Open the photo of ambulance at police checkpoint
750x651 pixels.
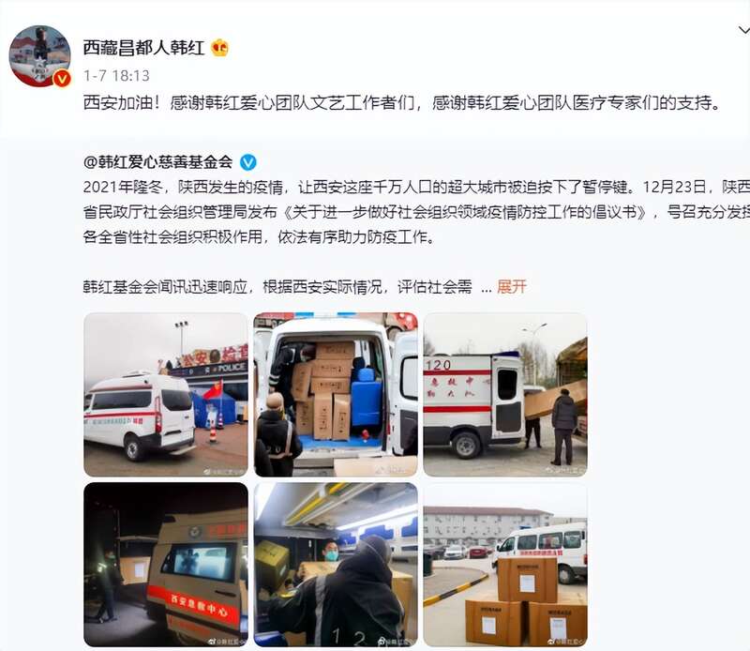click(x=166, y=394)
